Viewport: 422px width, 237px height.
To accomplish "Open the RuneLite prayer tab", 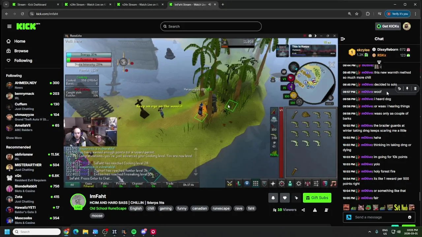I will pyautogui.click(x=273, y=184).
